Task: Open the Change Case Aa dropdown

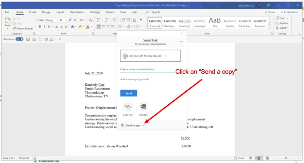Action: (83, 20)
